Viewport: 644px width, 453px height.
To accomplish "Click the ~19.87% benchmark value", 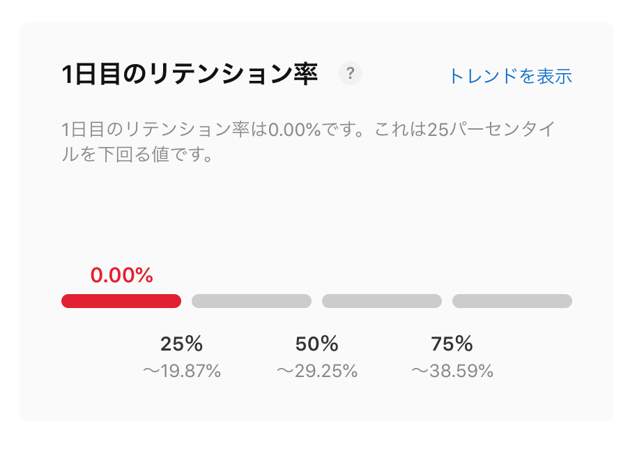I will (181, 371).
